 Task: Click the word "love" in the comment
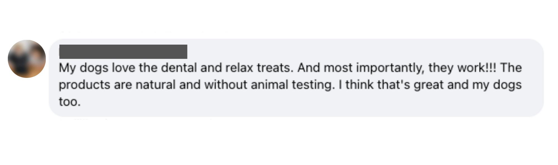click(x=124, y=68)
